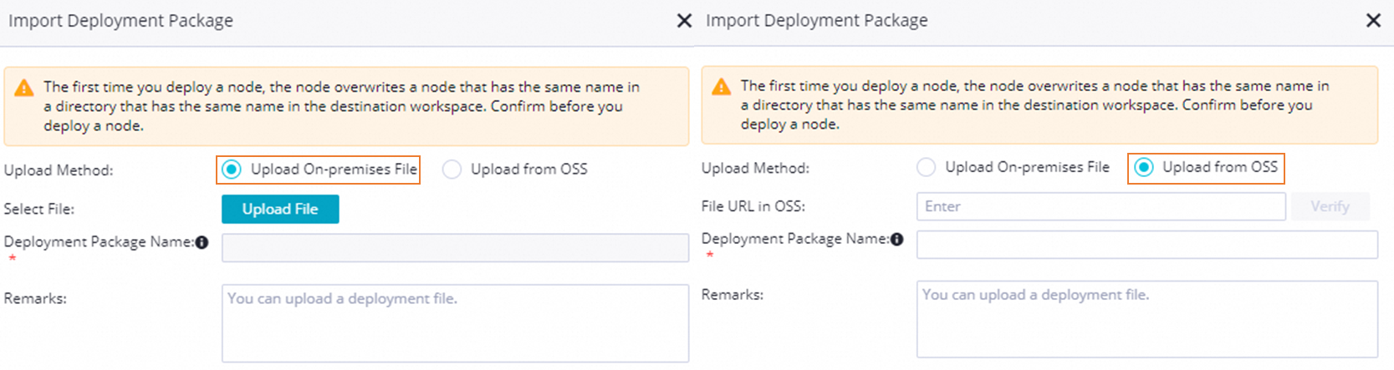Click the Deployment Package Name field below File URL
The image size is (1394, 370).
pos(1146,245)
